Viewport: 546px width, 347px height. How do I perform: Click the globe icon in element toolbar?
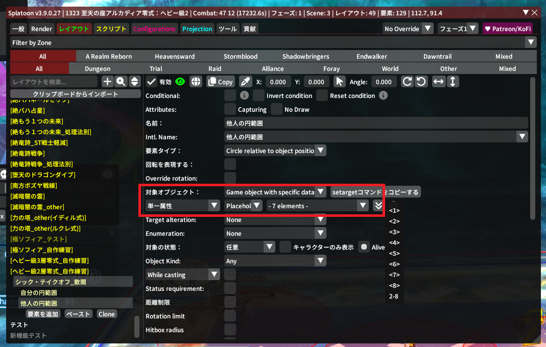(196, 82)
